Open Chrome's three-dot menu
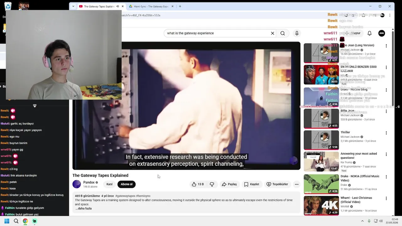 tap(390, 15)
